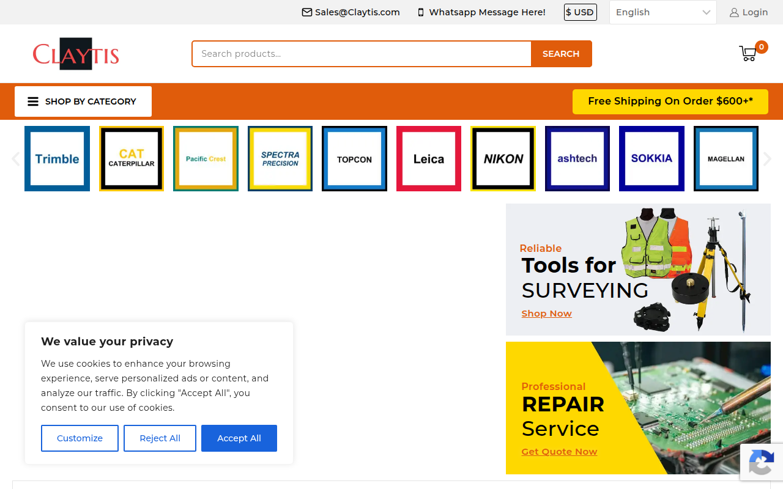
Task: Accept all cookies
Action: click(x=239, y=438)
